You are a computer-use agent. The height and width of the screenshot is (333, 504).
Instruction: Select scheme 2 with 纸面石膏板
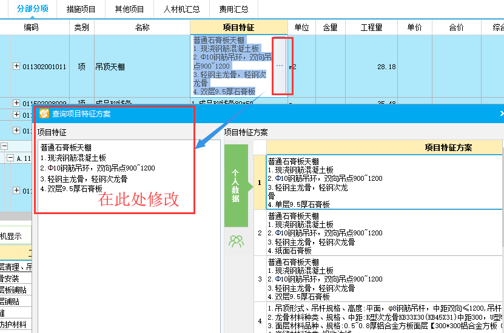click(384, 233)
